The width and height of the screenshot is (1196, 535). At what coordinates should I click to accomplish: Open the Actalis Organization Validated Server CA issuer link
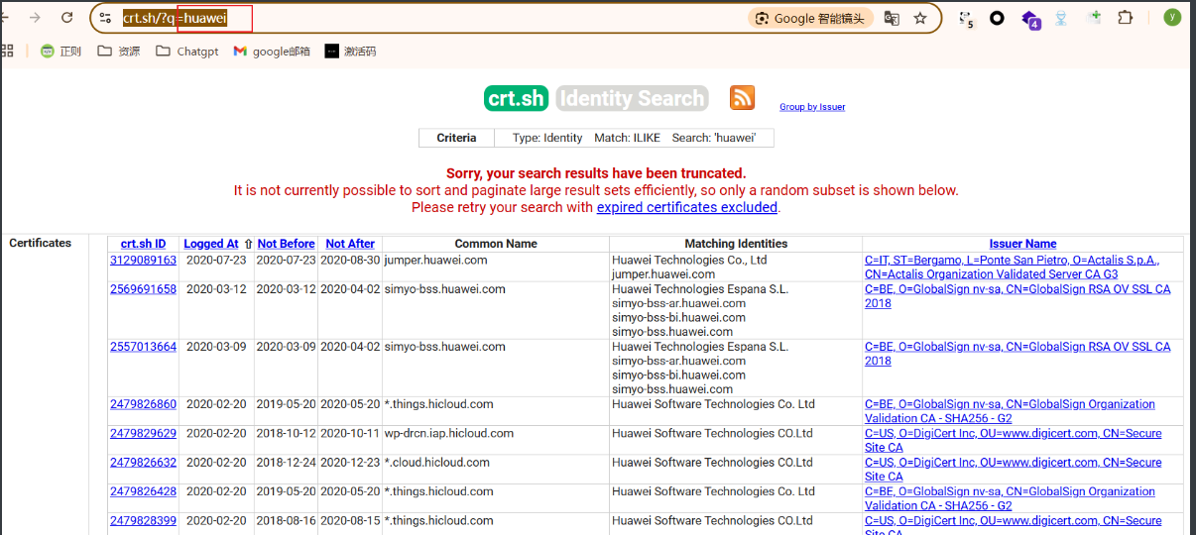click(1012, 267)
